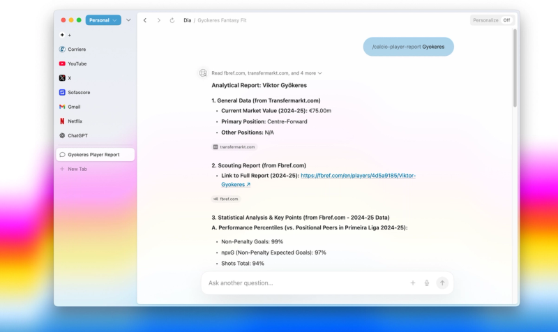
Task: Open the Netflix bookmark
Action: (71, 121)
